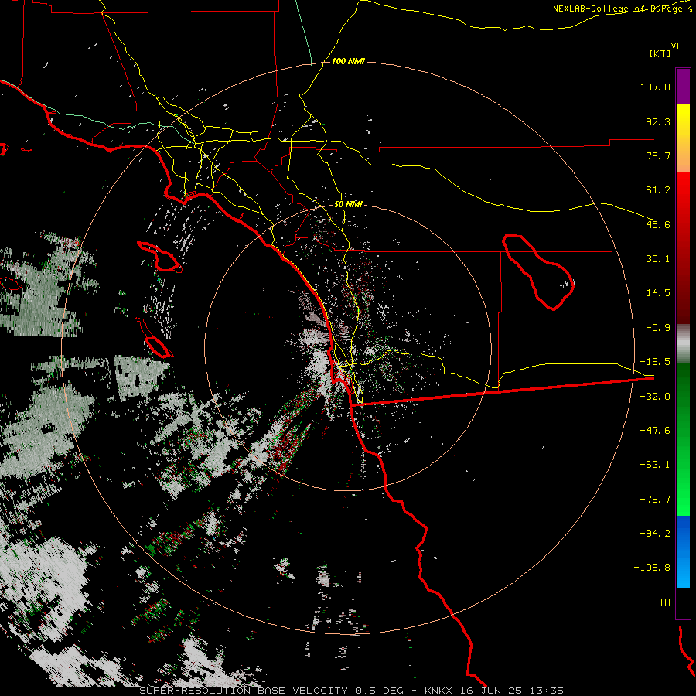The height and width of the screenshot is (696, 696).
Task: Click the -32.0 velocity scale label
Action: point(655,397)
